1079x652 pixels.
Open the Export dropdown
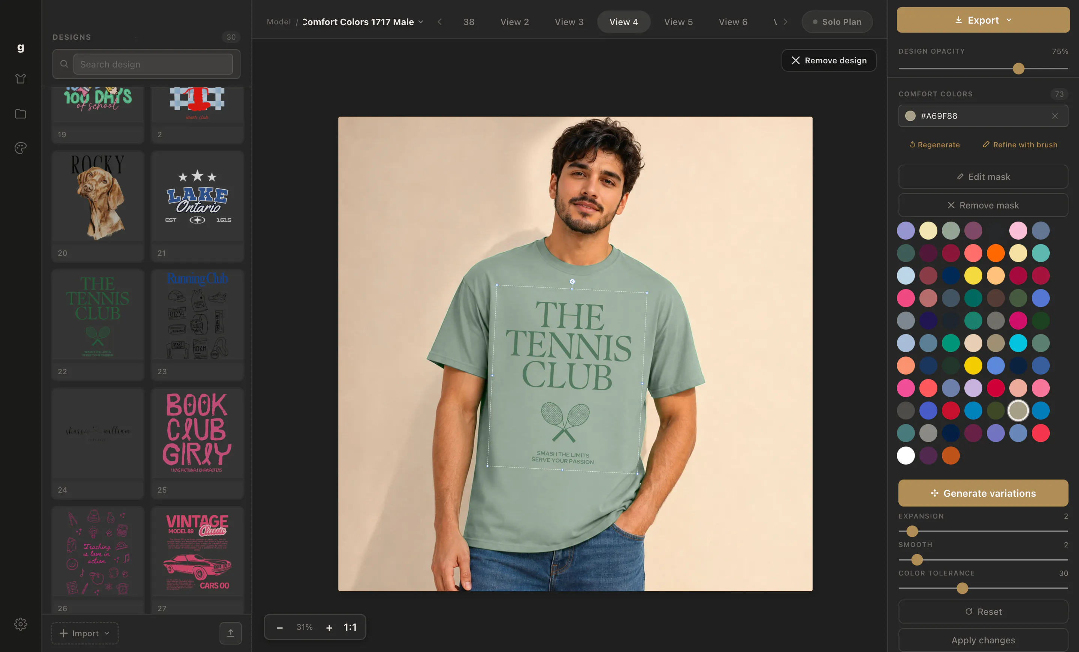(983, 20)
